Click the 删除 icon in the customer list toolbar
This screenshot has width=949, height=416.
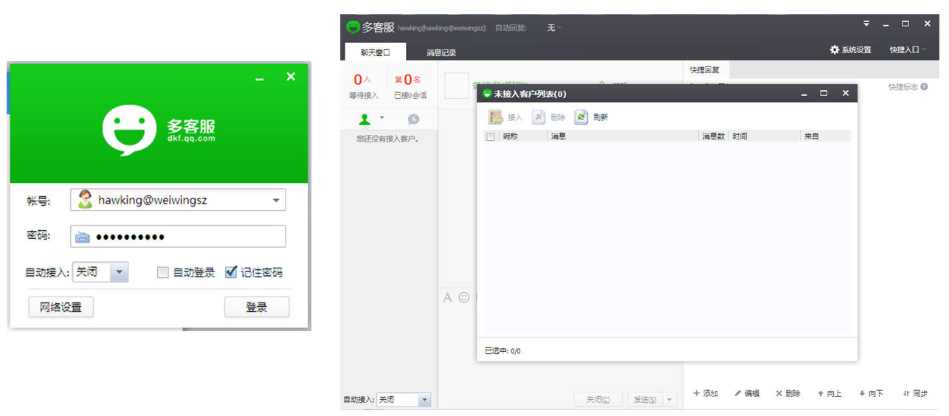coord(539,117)
